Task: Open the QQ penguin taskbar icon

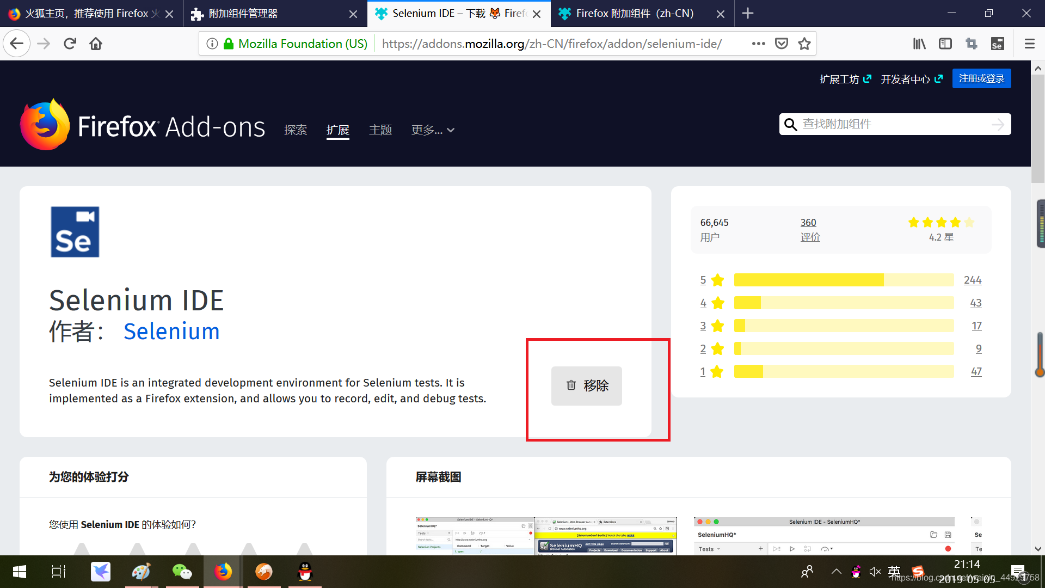Action: point(305,572)
